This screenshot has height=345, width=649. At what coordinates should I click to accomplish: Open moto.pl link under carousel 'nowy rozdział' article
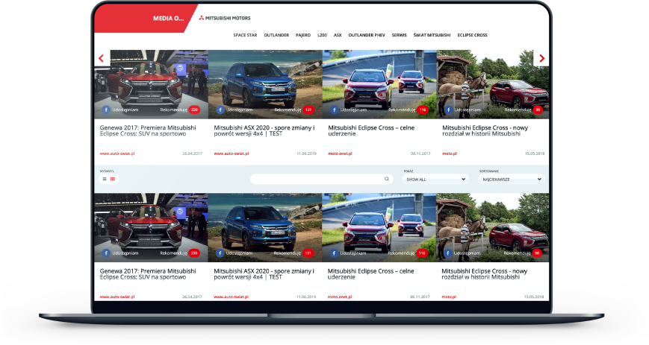(x=450, y=153)
